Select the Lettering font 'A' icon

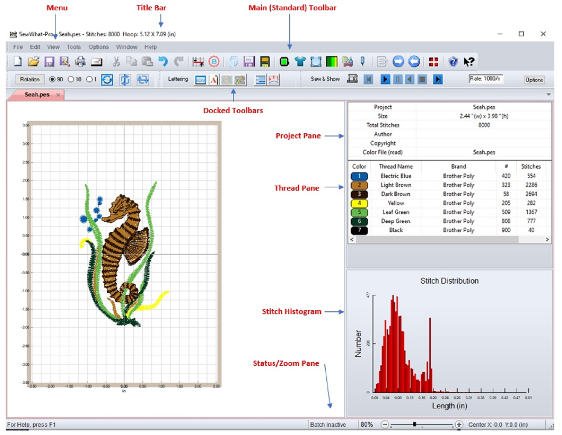coord(213,80)
